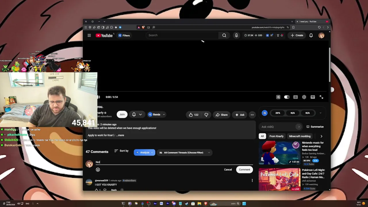Select the Minecraft modding chip

tap(300, 136)
